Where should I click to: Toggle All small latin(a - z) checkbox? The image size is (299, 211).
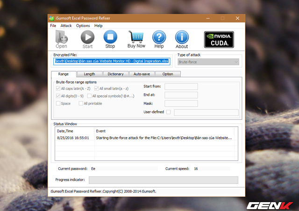(97, 88)
